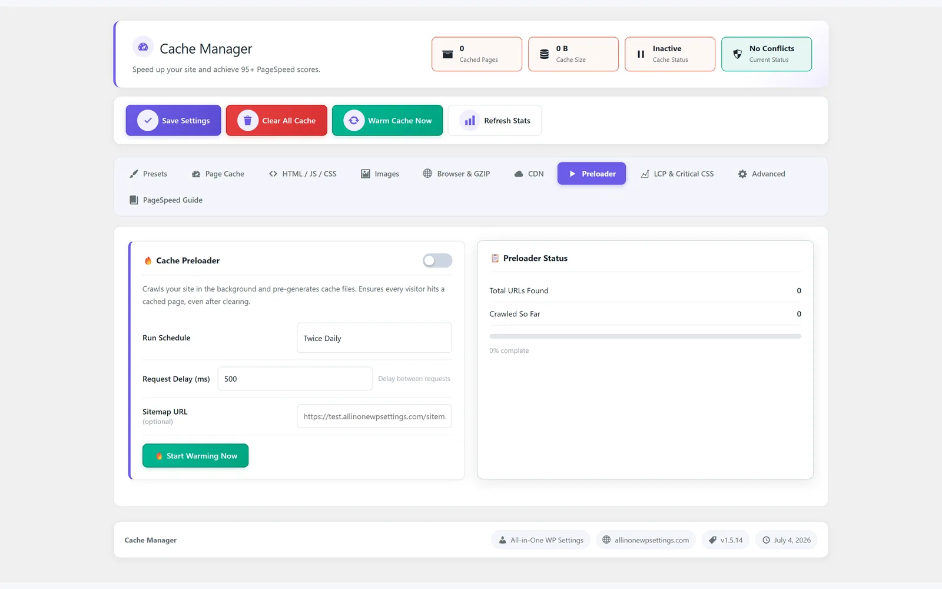
Task: Click the tag icon beside v1.5.14
Action: 712,540
